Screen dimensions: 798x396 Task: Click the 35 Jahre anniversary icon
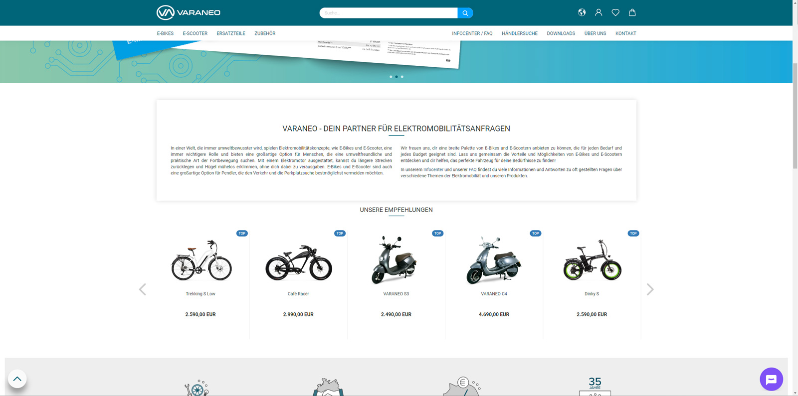tap(595, 387)
